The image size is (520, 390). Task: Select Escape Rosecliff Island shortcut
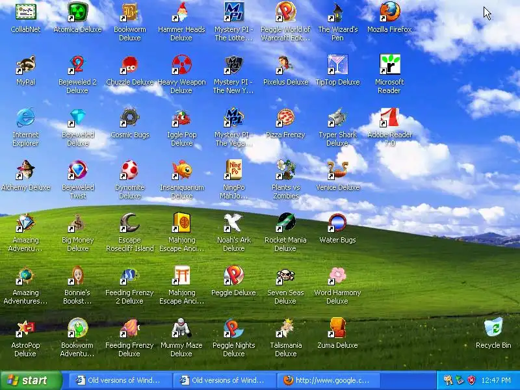pos(129,222)
